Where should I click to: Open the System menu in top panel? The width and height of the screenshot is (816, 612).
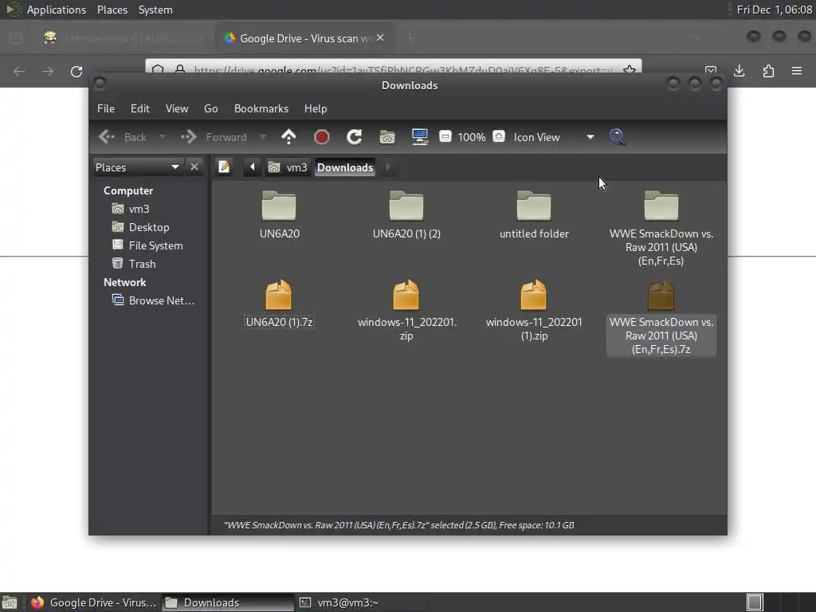click(155, 10)
